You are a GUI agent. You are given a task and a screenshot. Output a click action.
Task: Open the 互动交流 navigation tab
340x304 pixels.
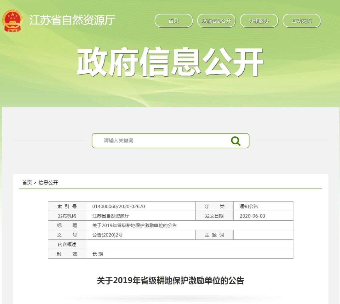point(301,21)
